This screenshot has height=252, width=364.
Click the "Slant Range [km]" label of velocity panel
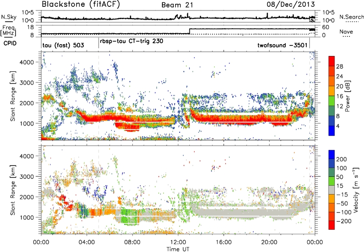13,190
